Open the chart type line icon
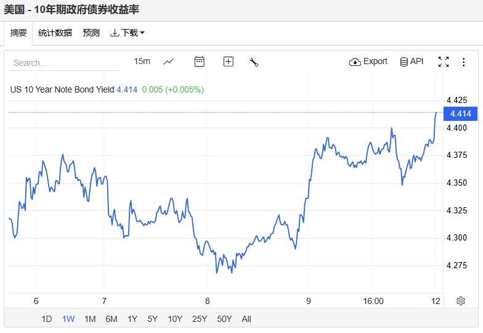The image size is (483, 333). point(169,62)
